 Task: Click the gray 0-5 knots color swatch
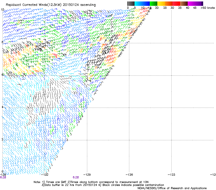(x=131, y=4)
